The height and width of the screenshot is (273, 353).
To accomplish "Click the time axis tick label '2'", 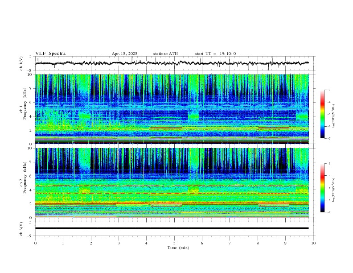I will [x=91, y=243].
